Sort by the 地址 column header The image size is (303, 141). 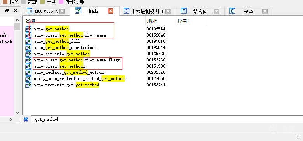pos(161,21)
